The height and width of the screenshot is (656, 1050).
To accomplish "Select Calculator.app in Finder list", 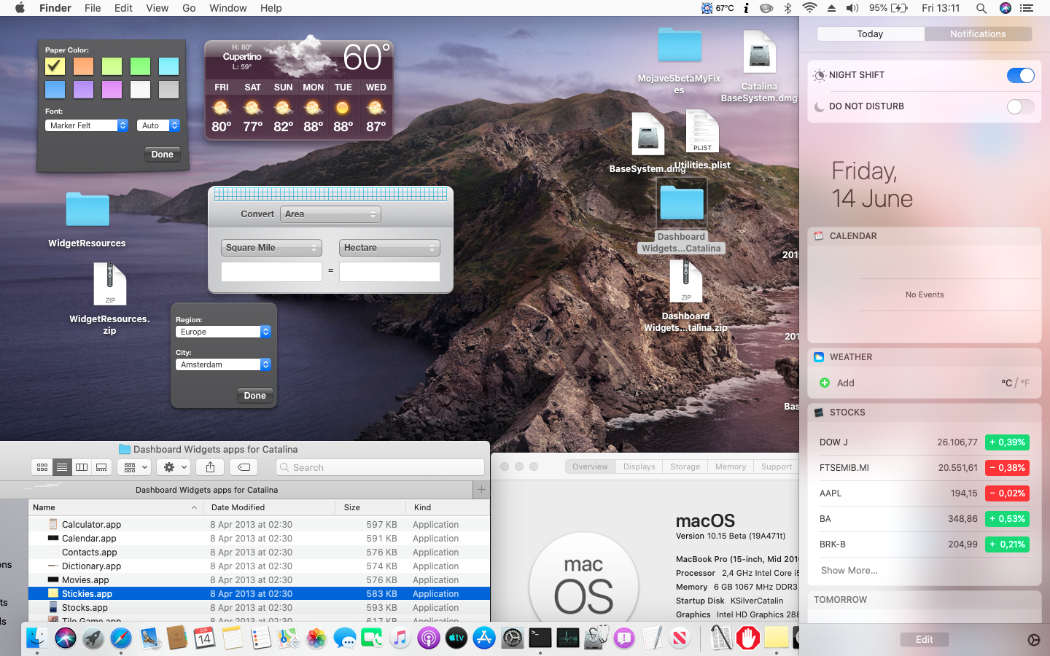I will click(x=259, y=524).
